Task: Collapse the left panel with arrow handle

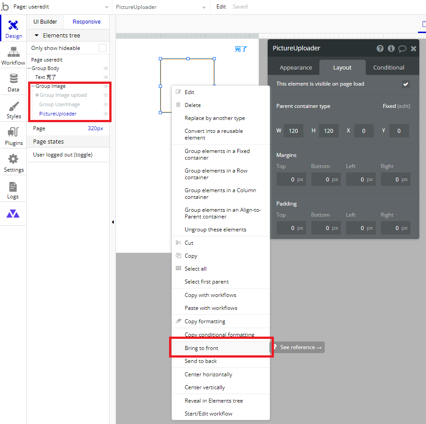Action: pyautogui.click(x=113, y=222)
